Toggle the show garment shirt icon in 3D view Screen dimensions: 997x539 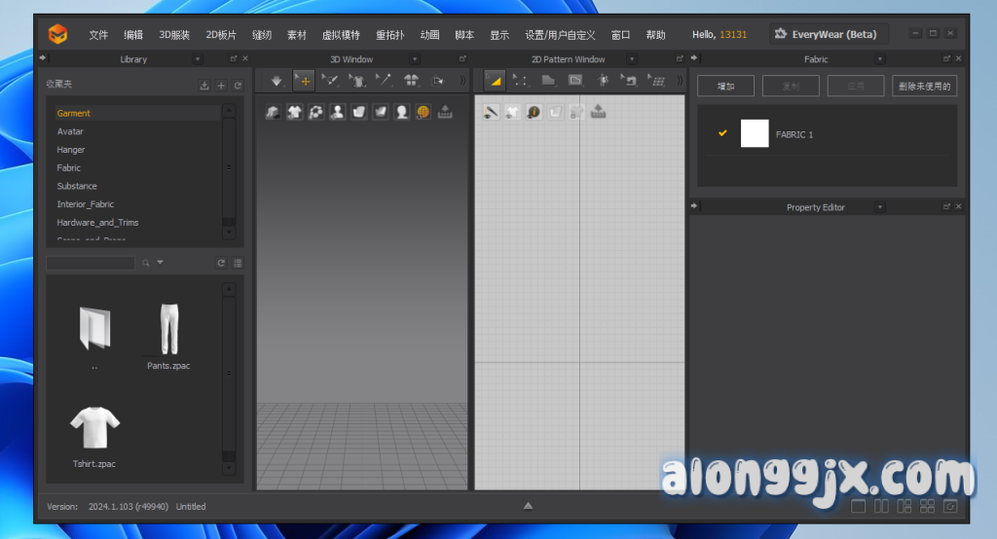click(294, 112)
